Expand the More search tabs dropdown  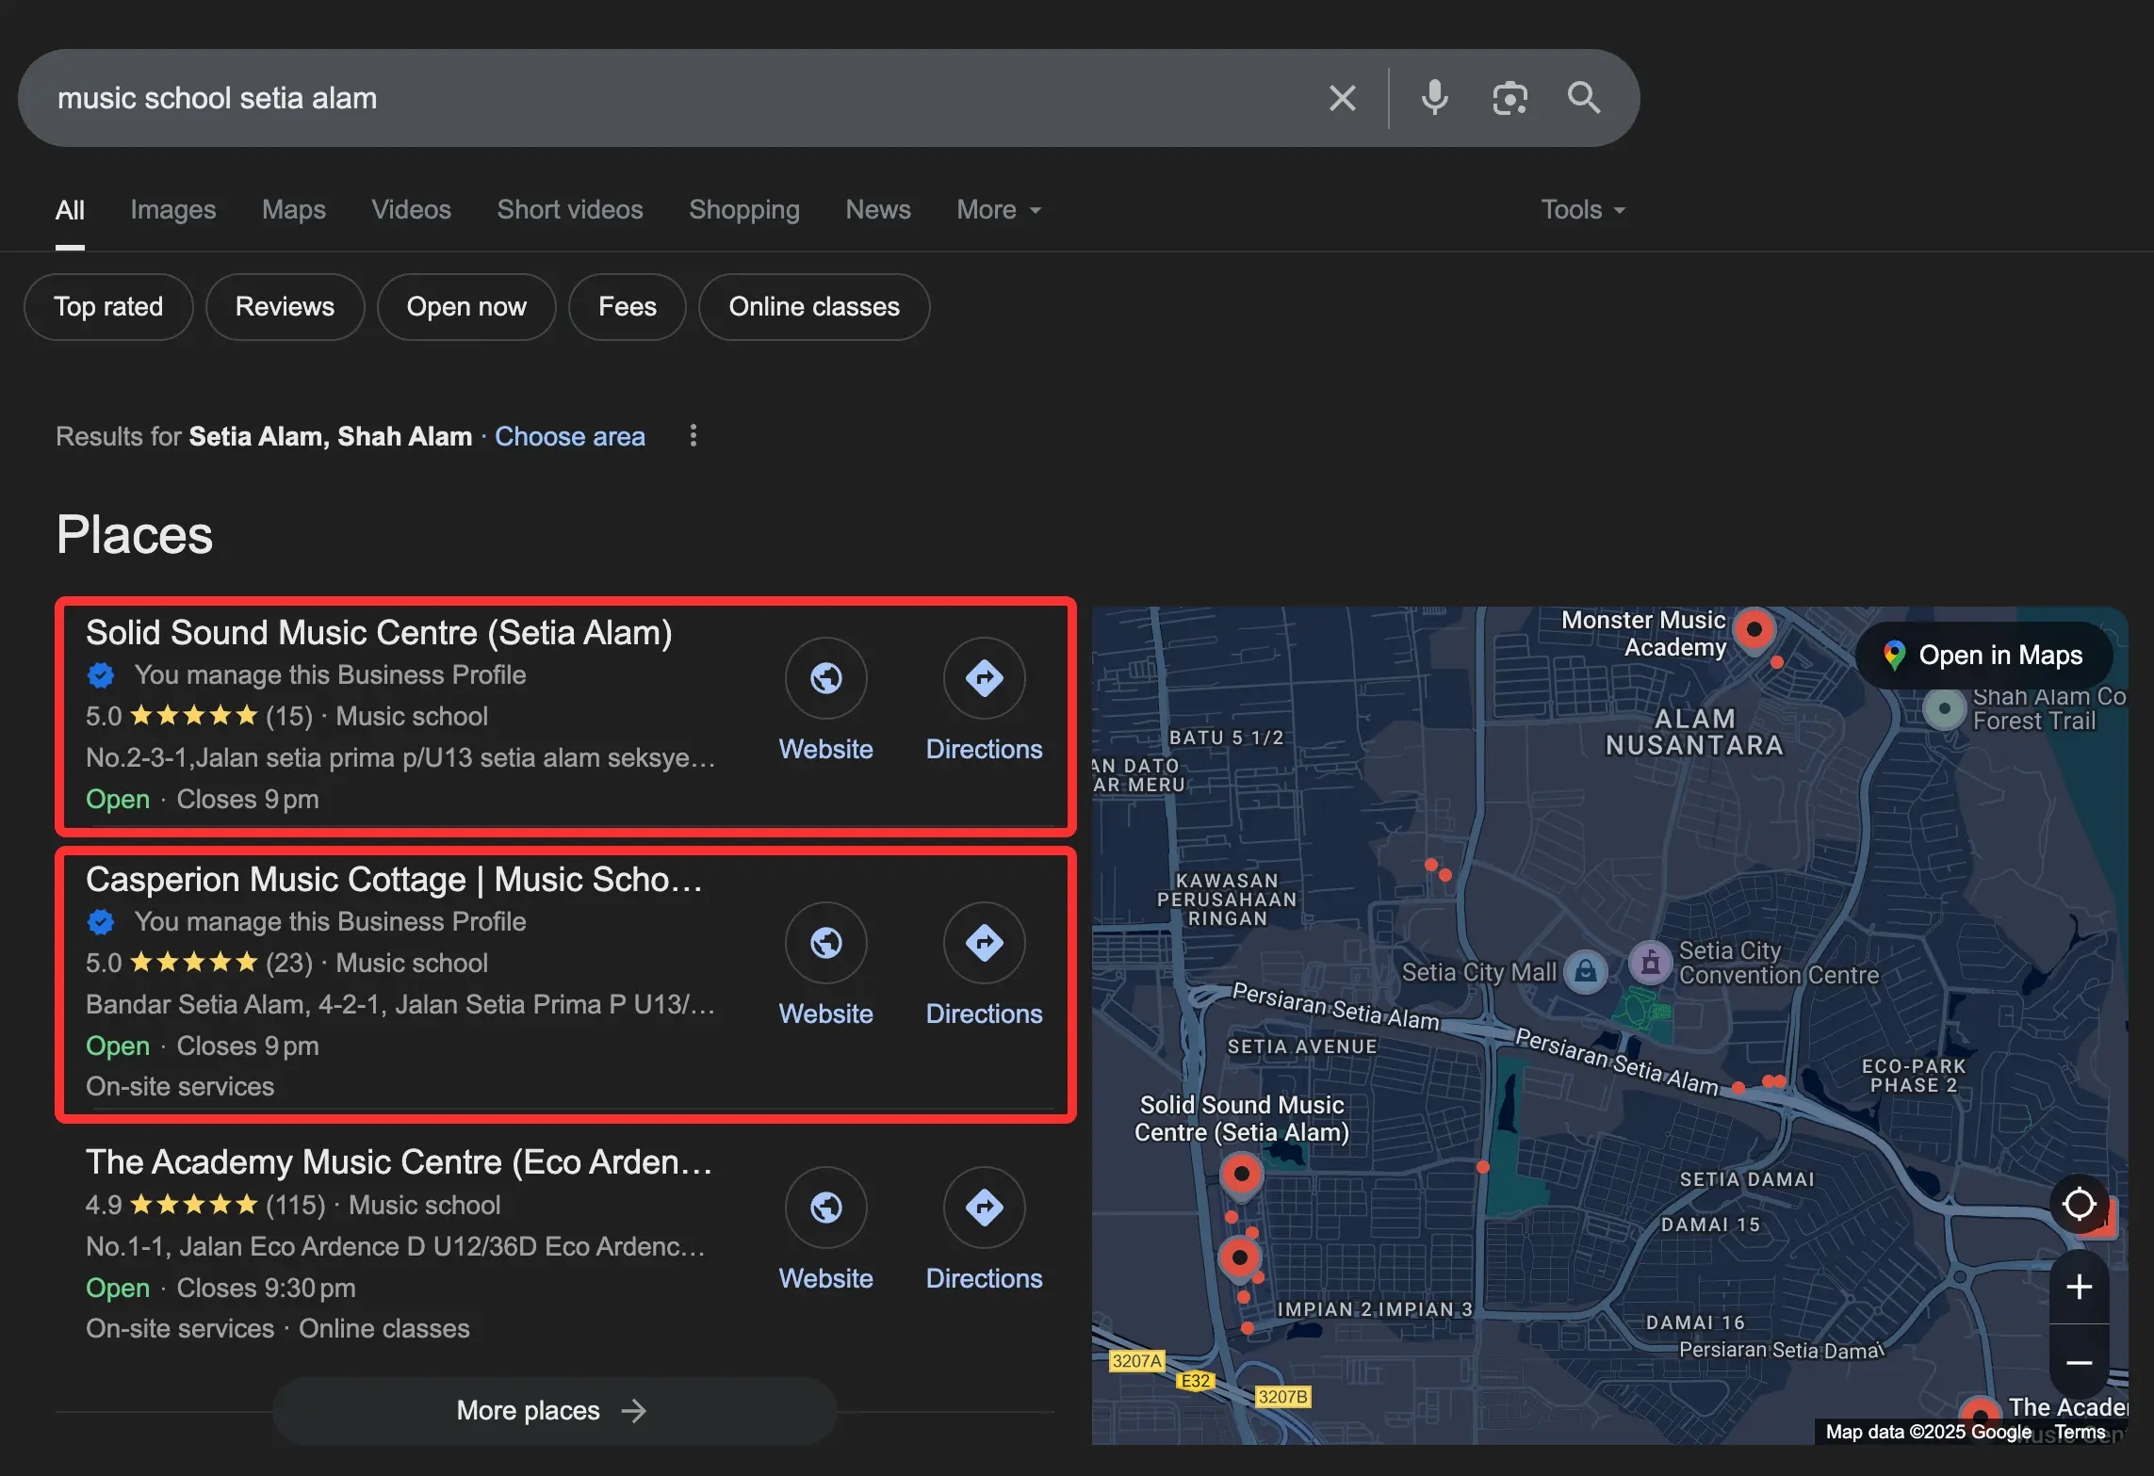(x=999, y=209)
